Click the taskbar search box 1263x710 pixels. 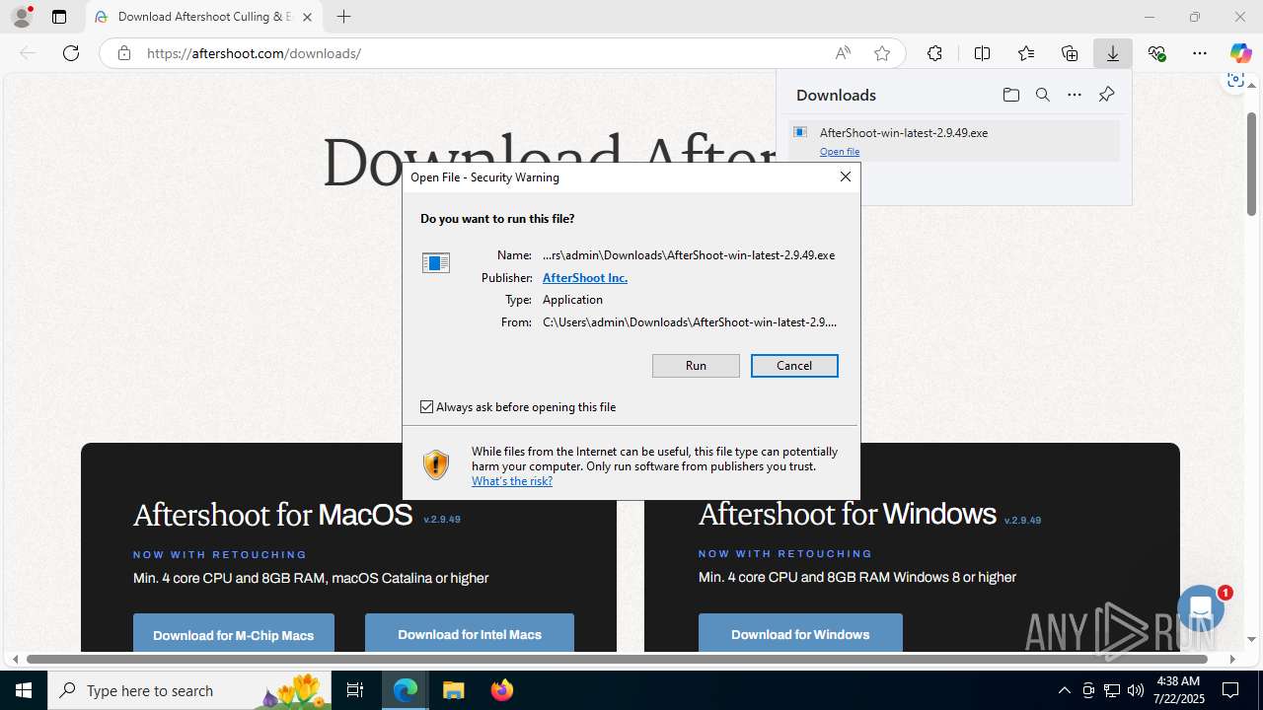191,690
